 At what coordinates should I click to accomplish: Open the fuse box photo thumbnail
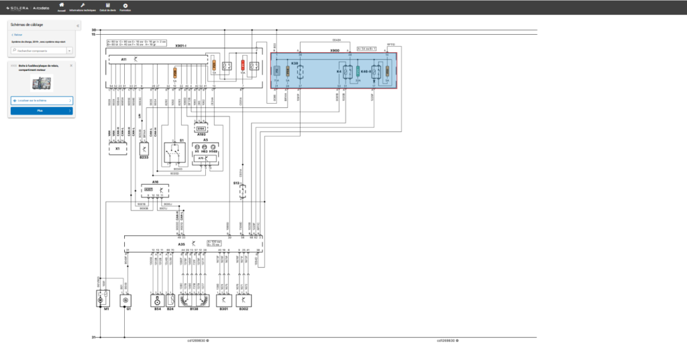41,82
